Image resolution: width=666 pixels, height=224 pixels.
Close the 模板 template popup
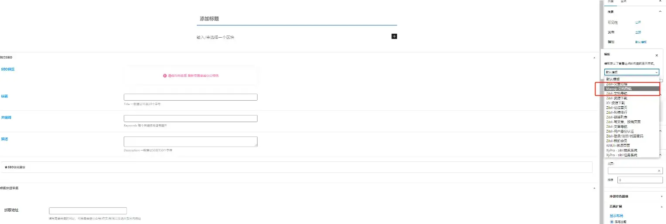click(x=656, y=56)
